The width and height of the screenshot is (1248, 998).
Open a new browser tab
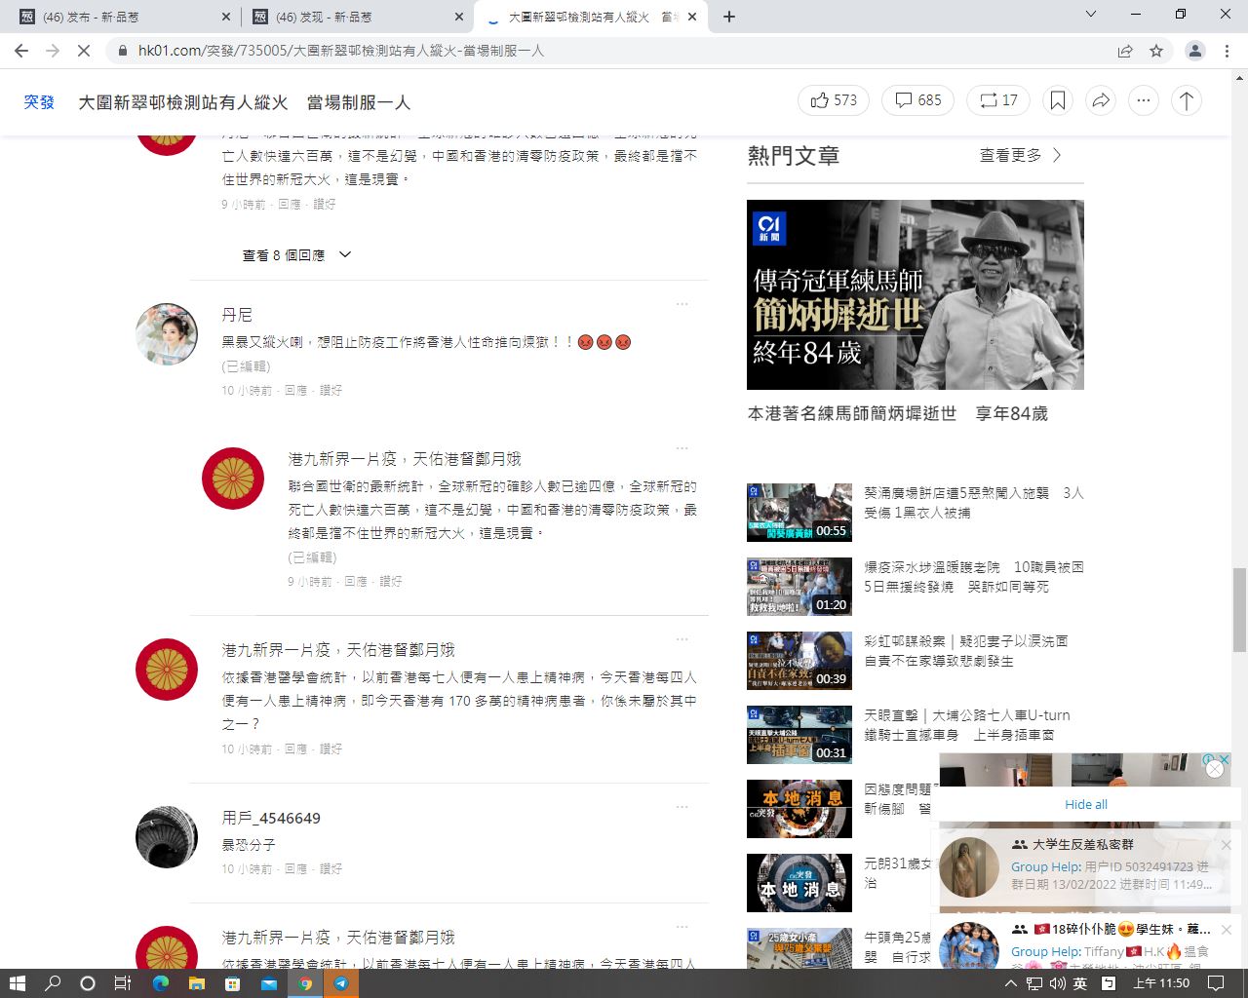point(729,17)
